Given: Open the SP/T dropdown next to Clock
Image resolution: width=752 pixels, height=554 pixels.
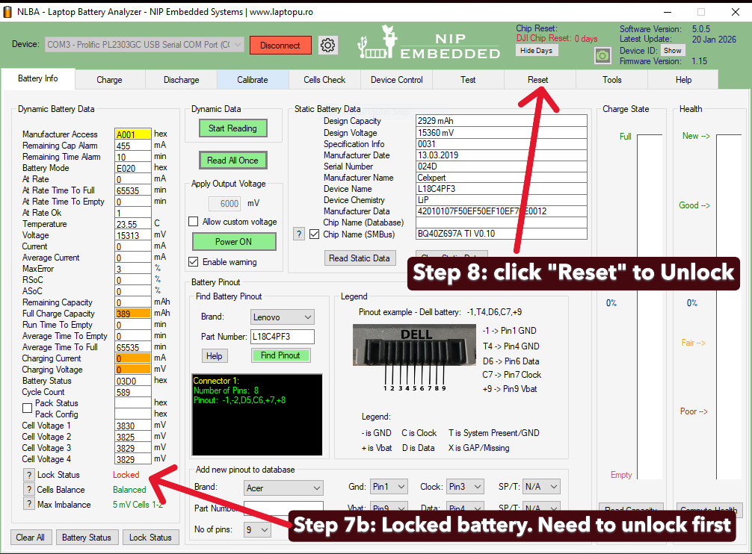Looking at the screenshot, I should (x=541, y=487).
